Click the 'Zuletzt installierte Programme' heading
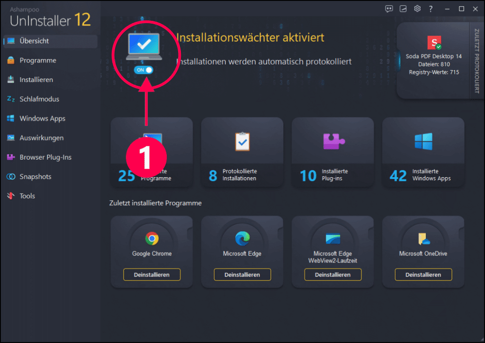 155,203
